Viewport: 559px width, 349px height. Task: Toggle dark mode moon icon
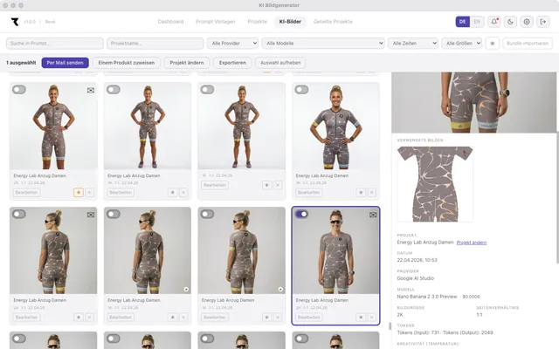[x=510, y=22]
